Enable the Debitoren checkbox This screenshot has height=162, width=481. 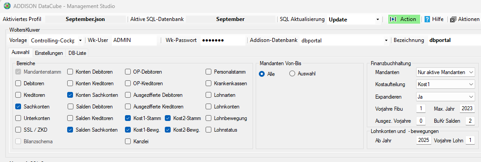pos(18,83)
